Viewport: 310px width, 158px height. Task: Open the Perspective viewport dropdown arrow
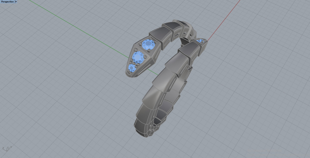16,2
